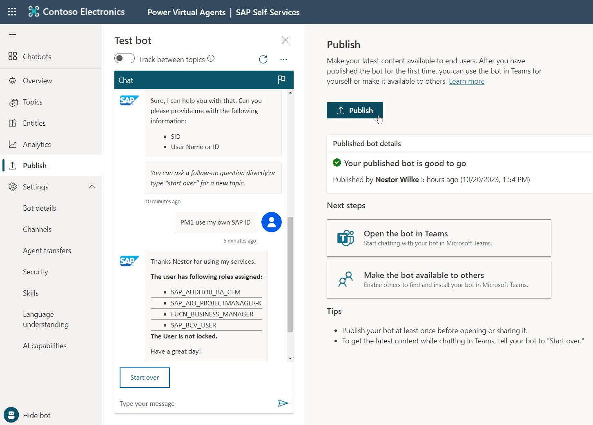Image resolution: width=593 pixels, height=425 pixels.
Task: Click the SAP_AIO_PROJECTMANAGER-K role text
Action: coord(216,303)
